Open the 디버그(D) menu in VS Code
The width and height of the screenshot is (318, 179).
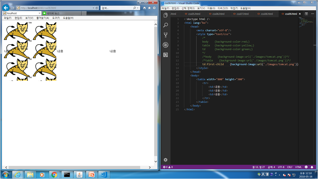tap(223, 8)
